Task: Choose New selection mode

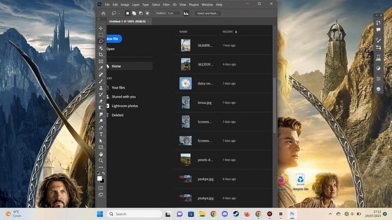Action: click(127, 13)
